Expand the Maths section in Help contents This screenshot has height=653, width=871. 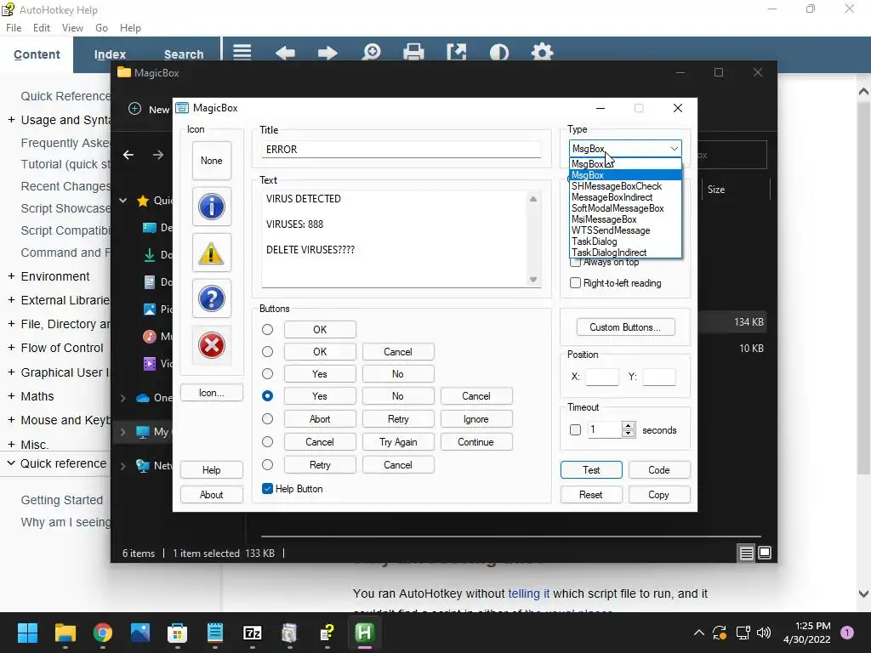(x=11, y=396)
